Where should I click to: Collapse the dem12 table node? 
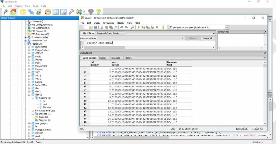coord(29,95)
